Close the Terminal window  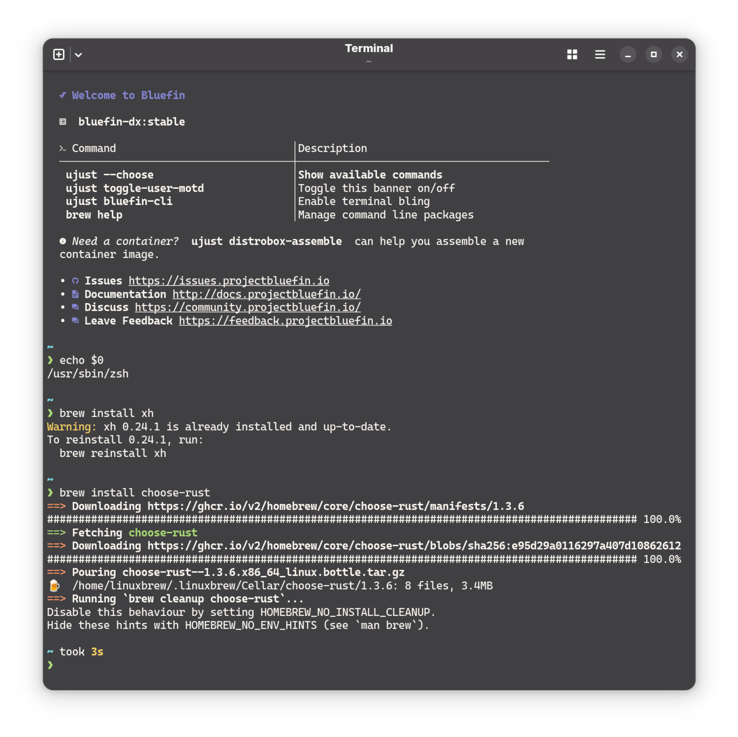click(x=679, y=55)
